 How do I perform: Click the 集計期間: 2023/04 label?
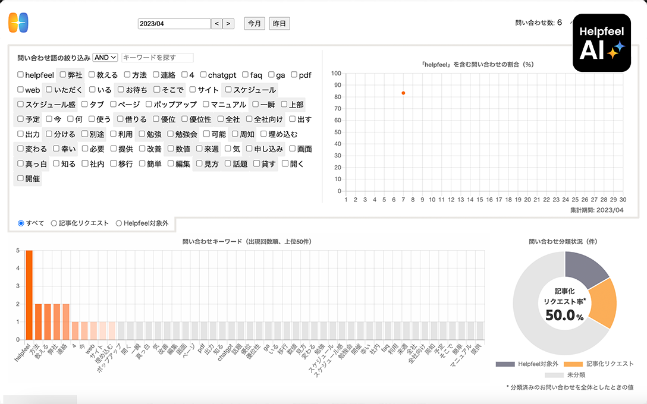[x=597, y=210]
